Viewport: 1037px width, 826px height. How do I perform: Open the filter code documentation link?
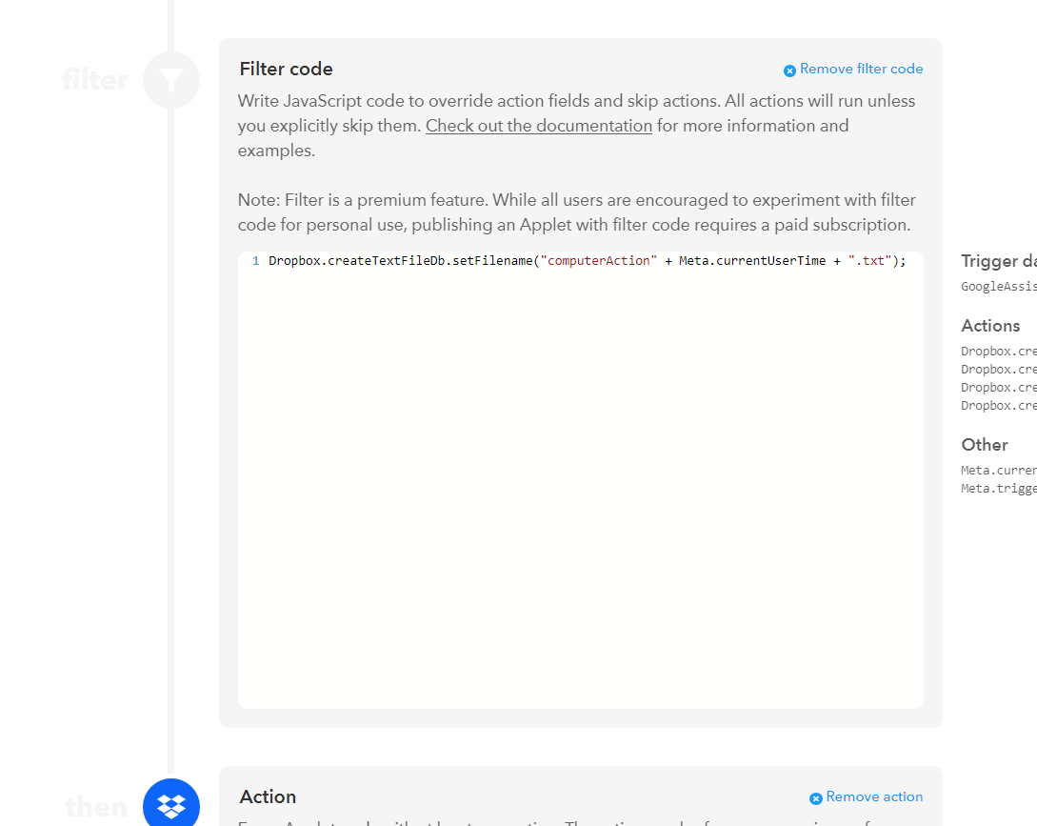(538, 125)
